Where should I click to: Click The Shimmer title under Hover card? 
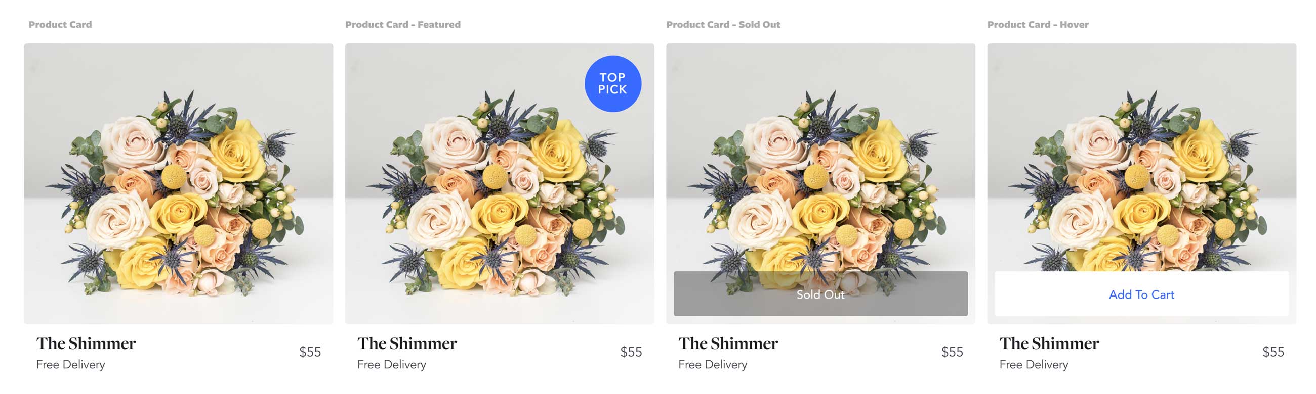1049,343
